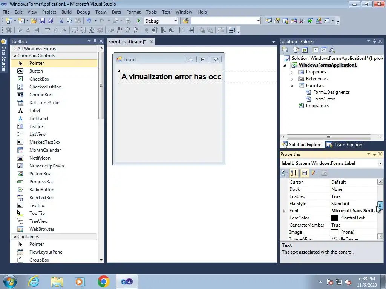The width and height of the screenshot is (386, 289).
Task: Save the file with the floppy disk icon
Action: pos(42,21)
